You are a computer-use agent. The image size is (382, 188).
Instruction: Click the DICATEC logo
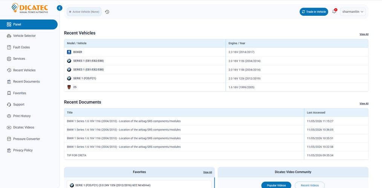(30, 8)
